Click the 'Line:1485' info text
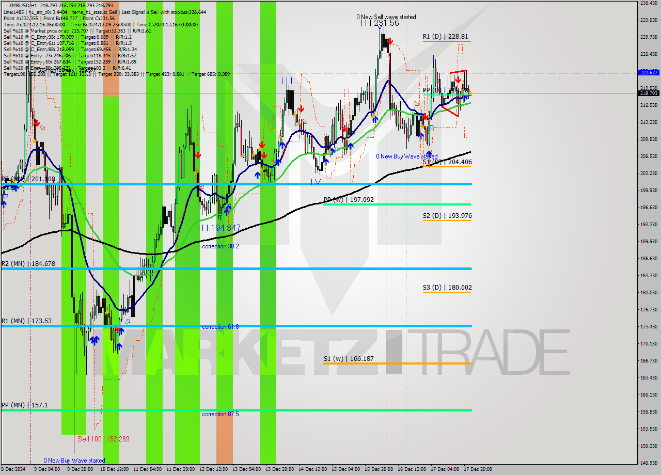This screenshot has width=661, height=475. [x=14, y=12]
